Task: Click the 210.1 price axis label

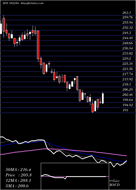Action: 126,84
